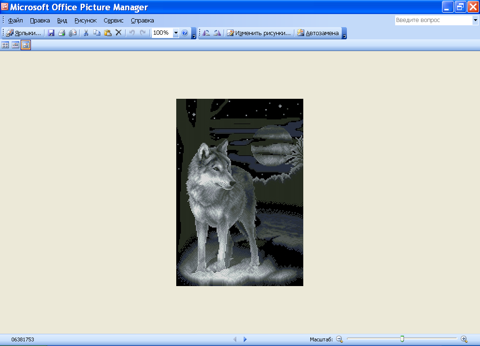Click the 100% zoom value field
This screenshot has width=480, height=346.
[x=162, y=33]
